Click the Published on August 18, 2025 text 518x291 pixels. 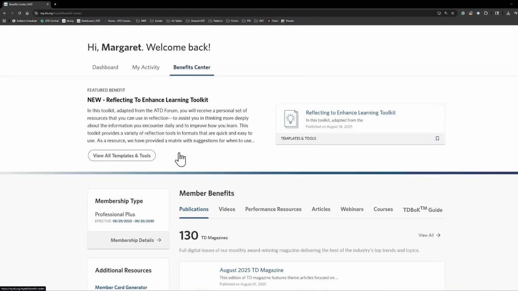pyautogui.click(x=329, y=127)
